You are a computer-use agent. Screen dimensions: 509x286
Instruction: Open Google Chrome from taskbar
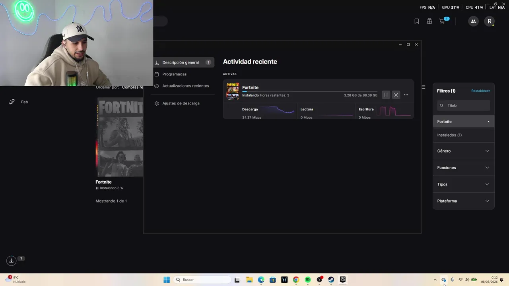pos(296,280)
